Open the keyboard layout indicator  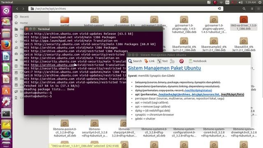click(227, 2)
